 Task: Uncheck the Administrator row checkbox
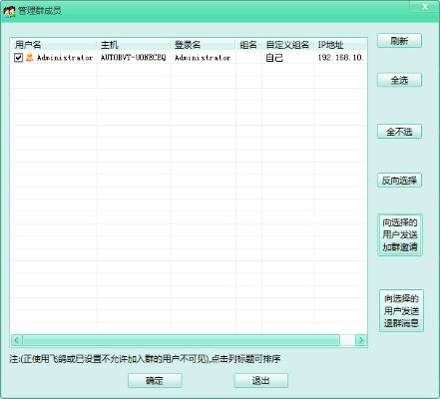click(18, 57)
